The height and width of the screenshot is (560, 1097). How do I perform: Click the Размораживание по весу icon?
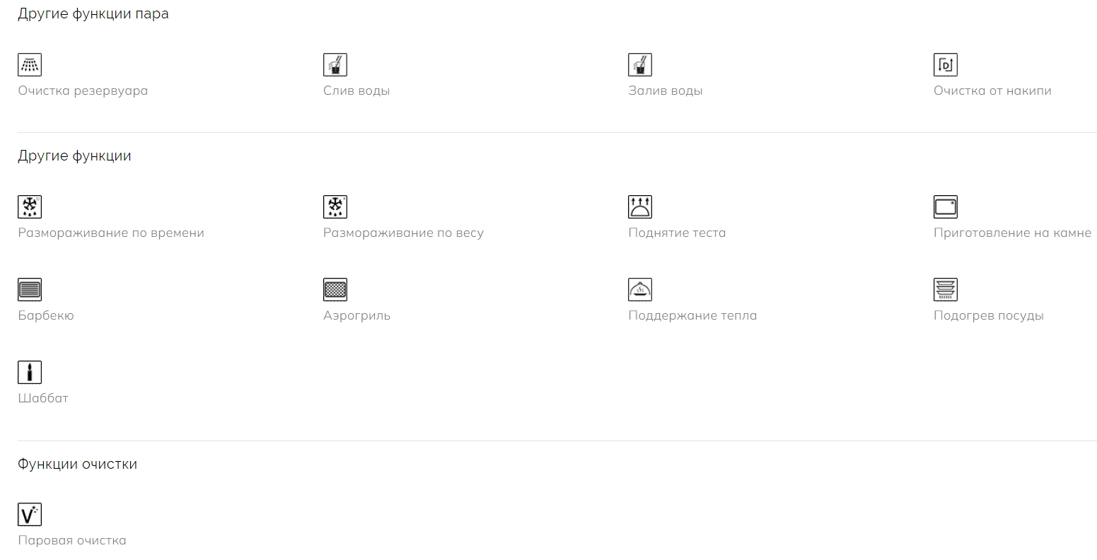335,207
